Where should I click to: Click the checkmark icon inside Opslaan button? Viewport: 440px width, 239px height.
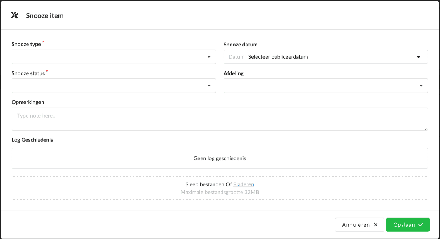[x=421, y=225]
